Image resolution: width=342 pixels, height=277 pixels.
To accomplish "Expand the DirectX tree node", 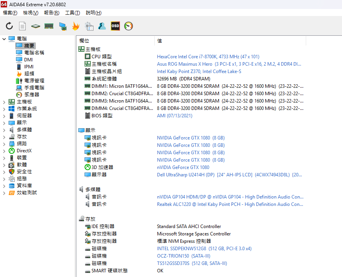I will [x=4, y=151].
